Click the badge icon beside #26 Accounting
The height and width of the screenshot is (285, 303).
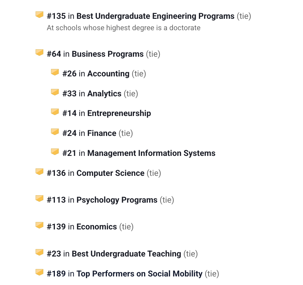click(x=55, y=72)
